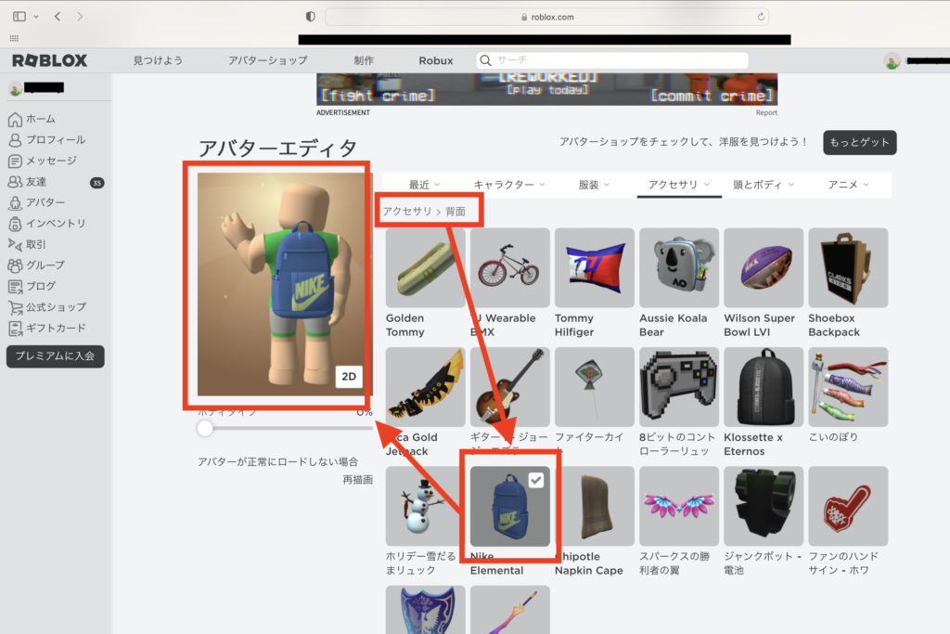This screenshot has width=950, height=634.
Task: Expand the 最近 dropdown tab
Action: (424, 185)
